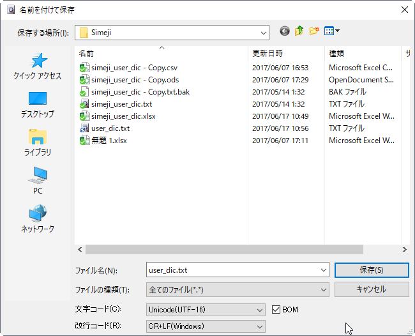This screenshot has width=415, height=336.
Task: Click type BAK ファイル cell
Action: click(347, 92)
